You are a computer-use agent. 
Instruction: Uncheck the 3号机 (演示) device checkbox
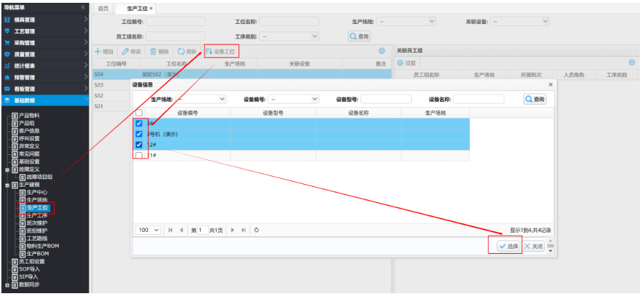pos(139,134)
